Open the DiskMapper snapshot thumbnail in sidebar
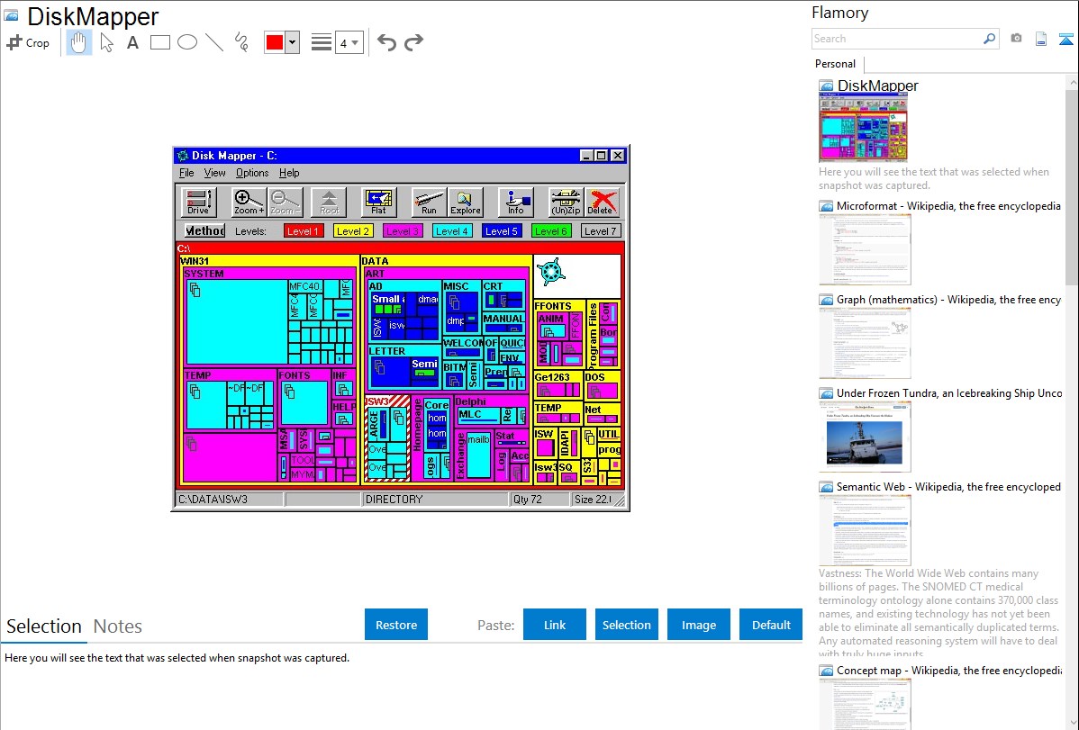The width and height of the screenshot is (1079, 730). [x=863, y=127]
